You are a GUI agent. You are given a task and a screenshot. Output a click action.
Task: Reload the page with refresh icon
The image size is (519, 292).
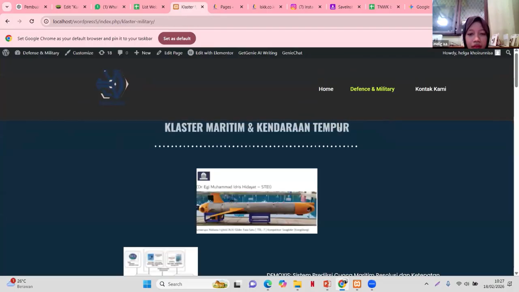(32, 21)
